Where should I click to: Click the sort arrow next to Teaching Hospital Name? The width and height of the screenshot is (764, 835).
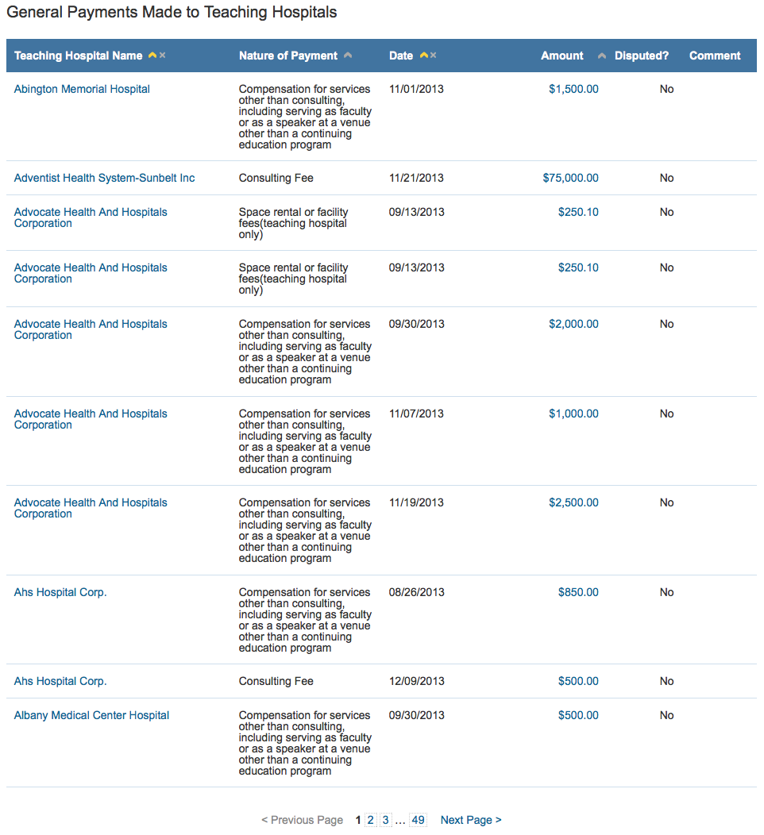pos(152,56)
